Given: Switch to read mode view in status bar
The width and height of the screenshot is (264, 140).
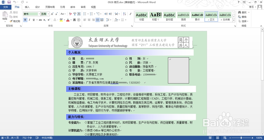Looking at the screenshot, I should 210,138.
